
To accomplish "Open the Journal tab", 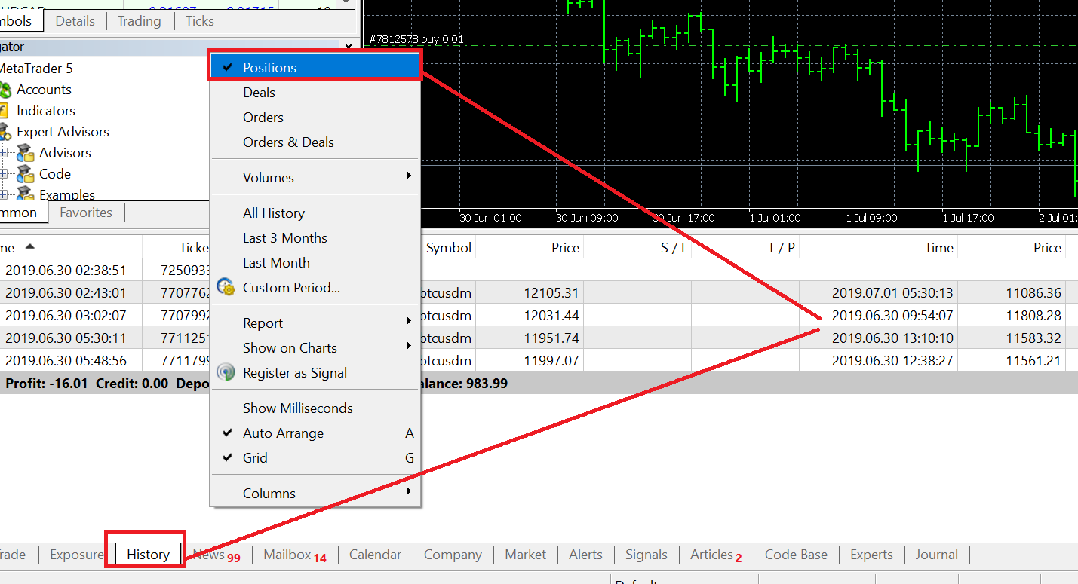I will click(936, 555).
